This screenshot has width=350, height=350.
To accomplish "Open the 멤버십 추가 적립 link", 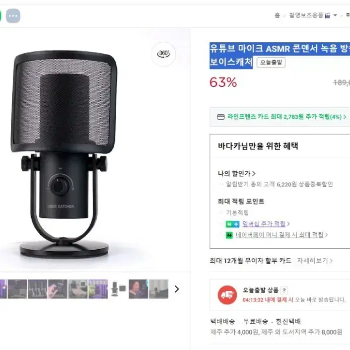I will click(x=266, y=224).
